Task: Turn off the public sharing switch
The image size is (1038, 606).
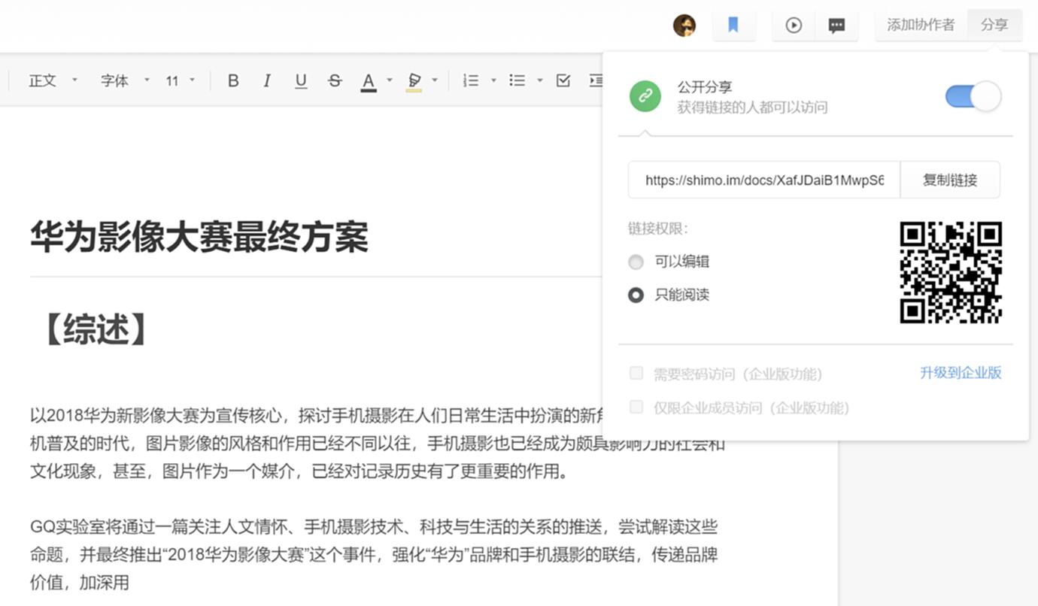Action: tap(973, 96)
